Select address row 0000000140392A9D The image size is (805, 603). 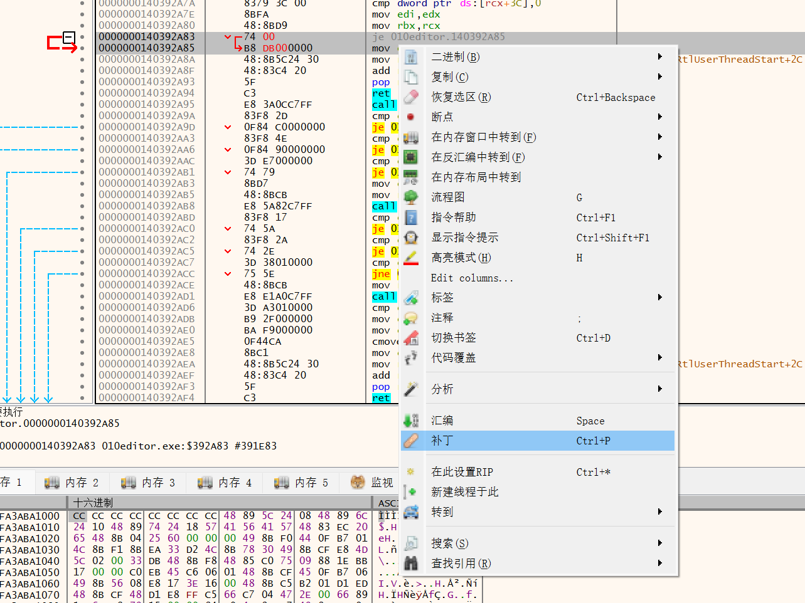147,127
